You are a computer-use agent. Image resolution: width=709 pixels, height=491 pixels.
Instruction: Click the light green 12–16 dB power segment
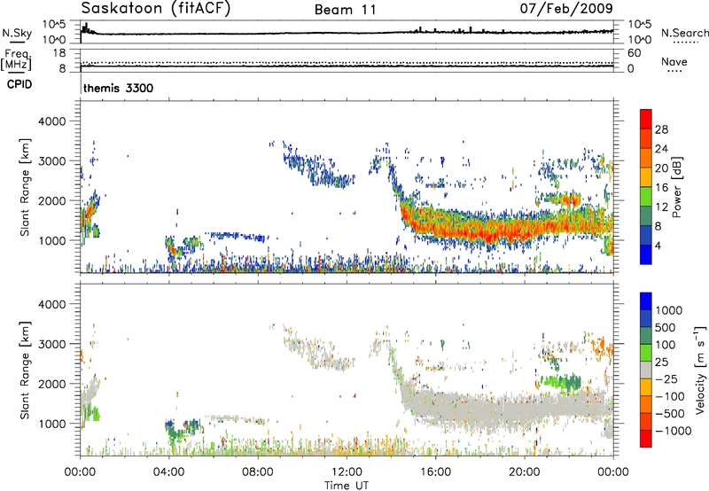(x=646, y=197)
